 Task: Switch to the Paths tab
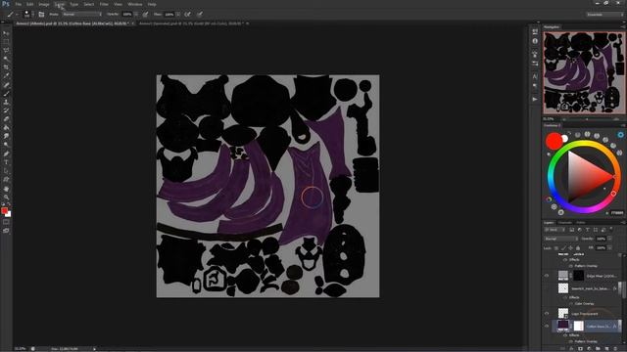pos(581,223)
